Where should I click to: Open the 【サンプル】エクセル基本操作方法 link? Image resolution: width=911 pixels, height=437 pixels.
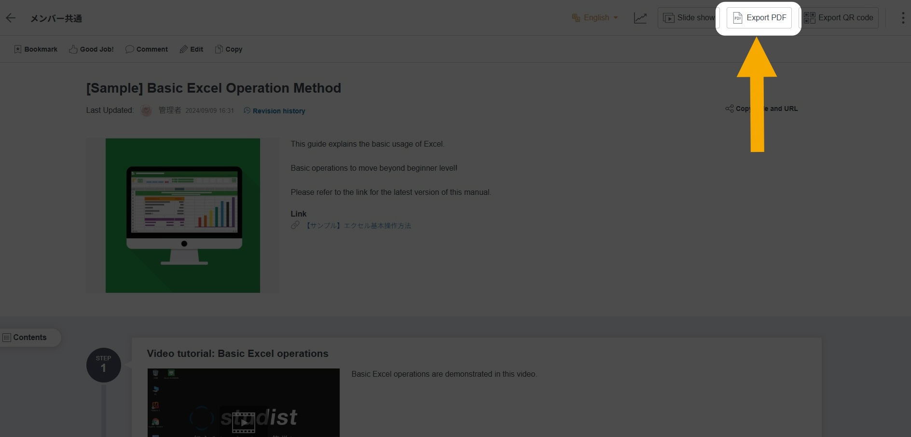(358, 226)
